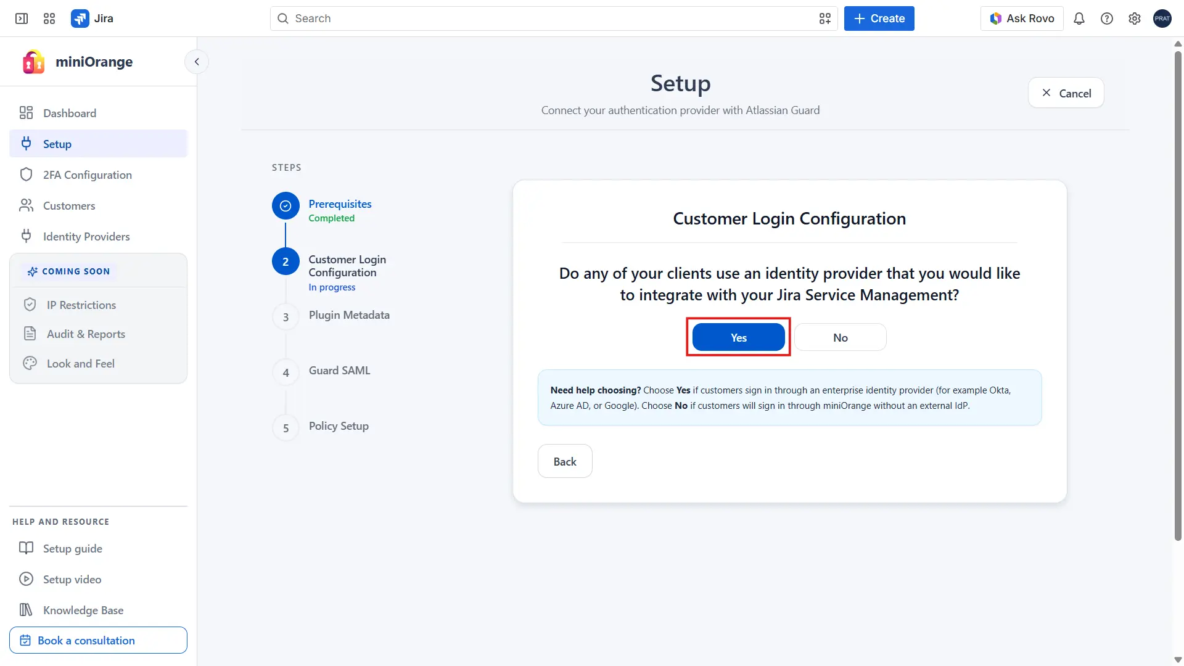Click the Look and Feel palette icon

click(30, 363)
